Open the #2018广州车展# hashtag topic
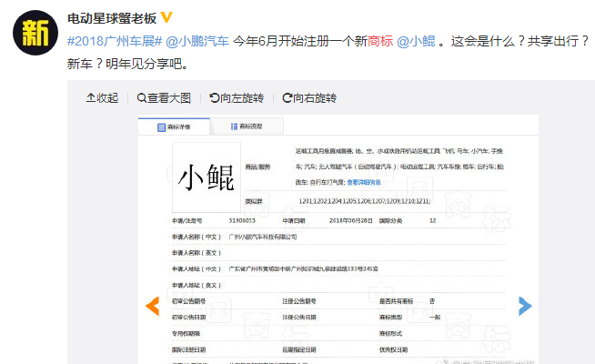The width and height of the screenshot is (595, 364). click(115, 41)
